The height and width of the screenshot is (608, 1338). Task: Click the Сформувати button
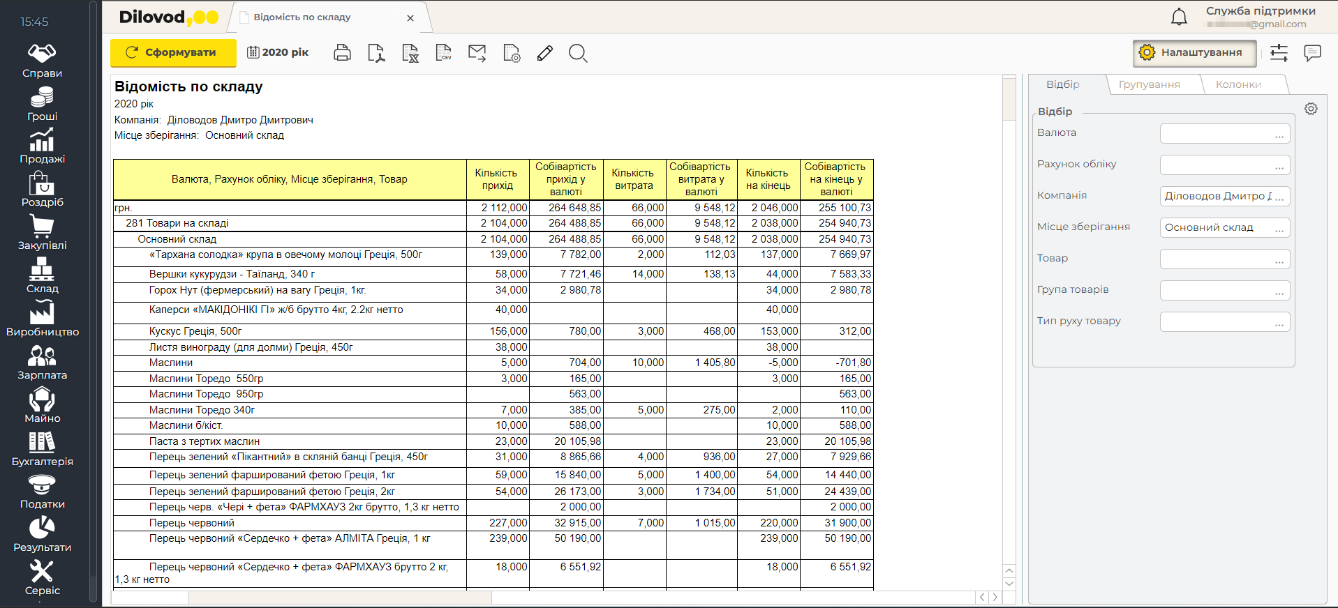tap(172, 53)
